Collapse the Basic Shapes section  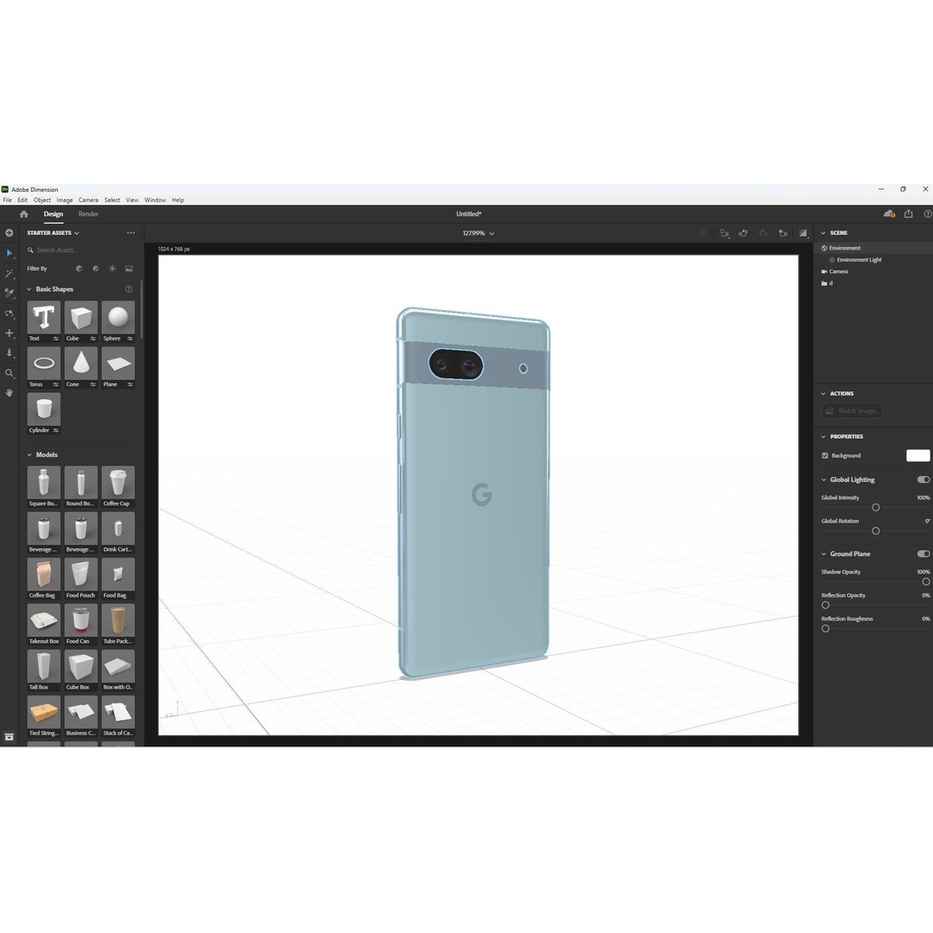(x=29, y=289)
